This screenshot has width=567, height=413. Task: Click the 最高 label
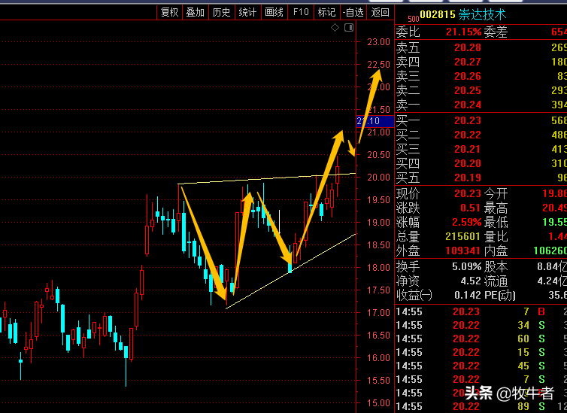pos(496,208)
